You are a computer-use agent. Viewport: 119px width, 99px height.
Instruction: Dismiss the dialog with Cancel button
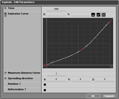pos(109,96)
